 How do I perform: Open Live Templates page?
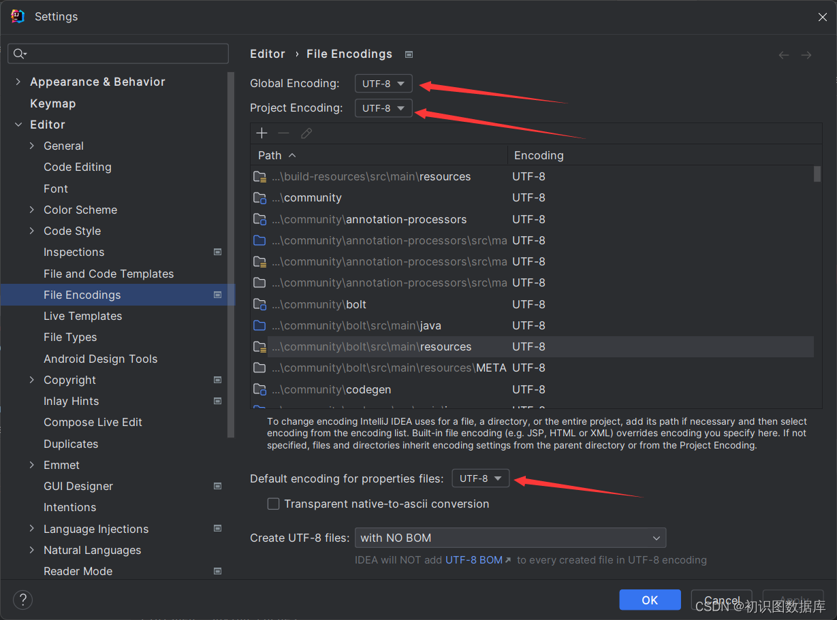[83, 316]
